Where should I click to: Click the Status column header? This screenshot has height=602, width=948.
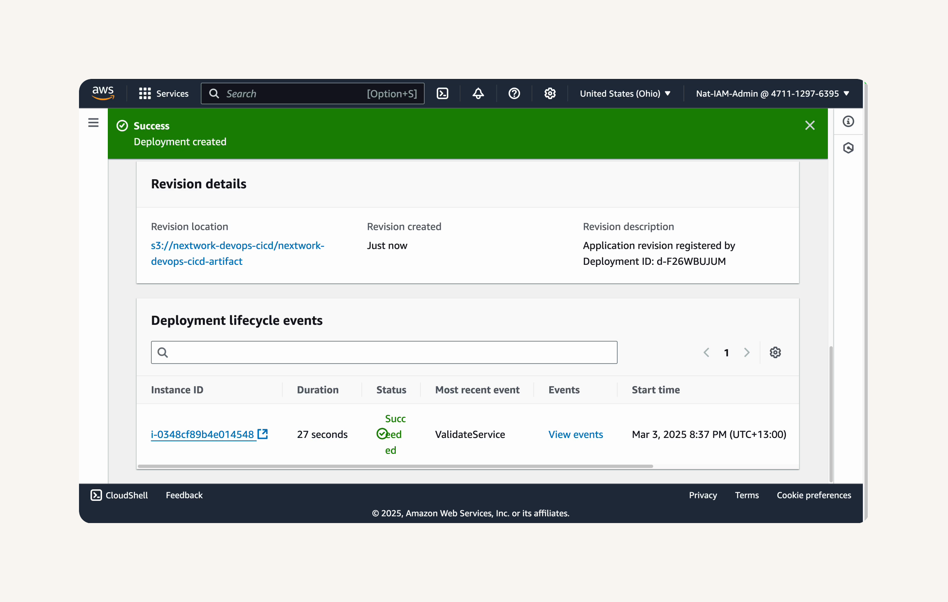[x=391, y=390]
